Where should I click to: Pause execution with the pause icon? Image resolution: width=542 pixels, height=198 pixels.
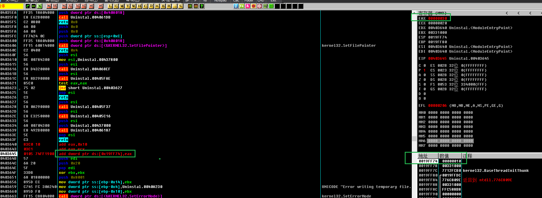55,6
